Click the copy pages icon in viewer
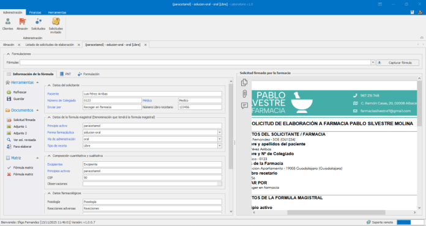 [244, 82]
